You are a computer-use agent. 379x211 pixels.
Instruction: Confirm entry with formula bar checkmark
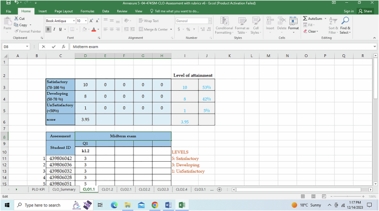click(54, 47)
